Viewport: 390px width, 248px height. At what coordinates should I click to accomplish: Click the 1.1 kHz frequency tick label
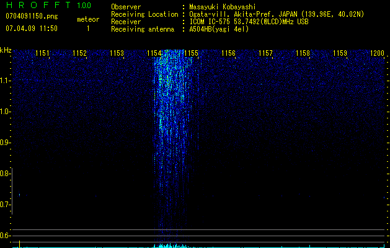click(x=5, y=81)
